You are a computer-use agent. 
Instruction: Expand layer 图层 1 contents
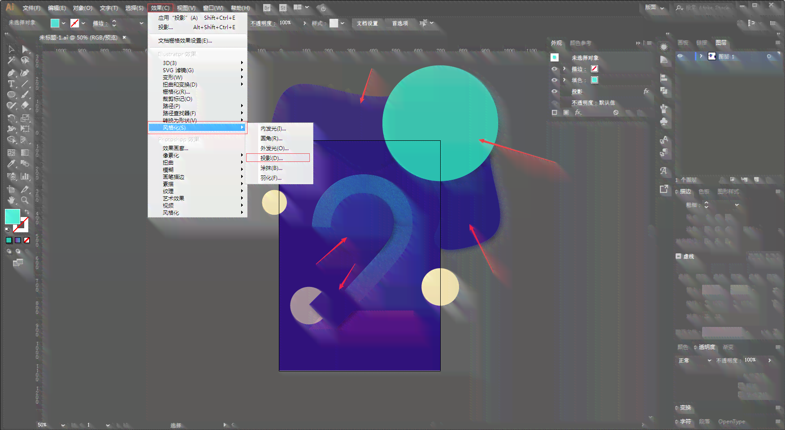pos(701,56)
